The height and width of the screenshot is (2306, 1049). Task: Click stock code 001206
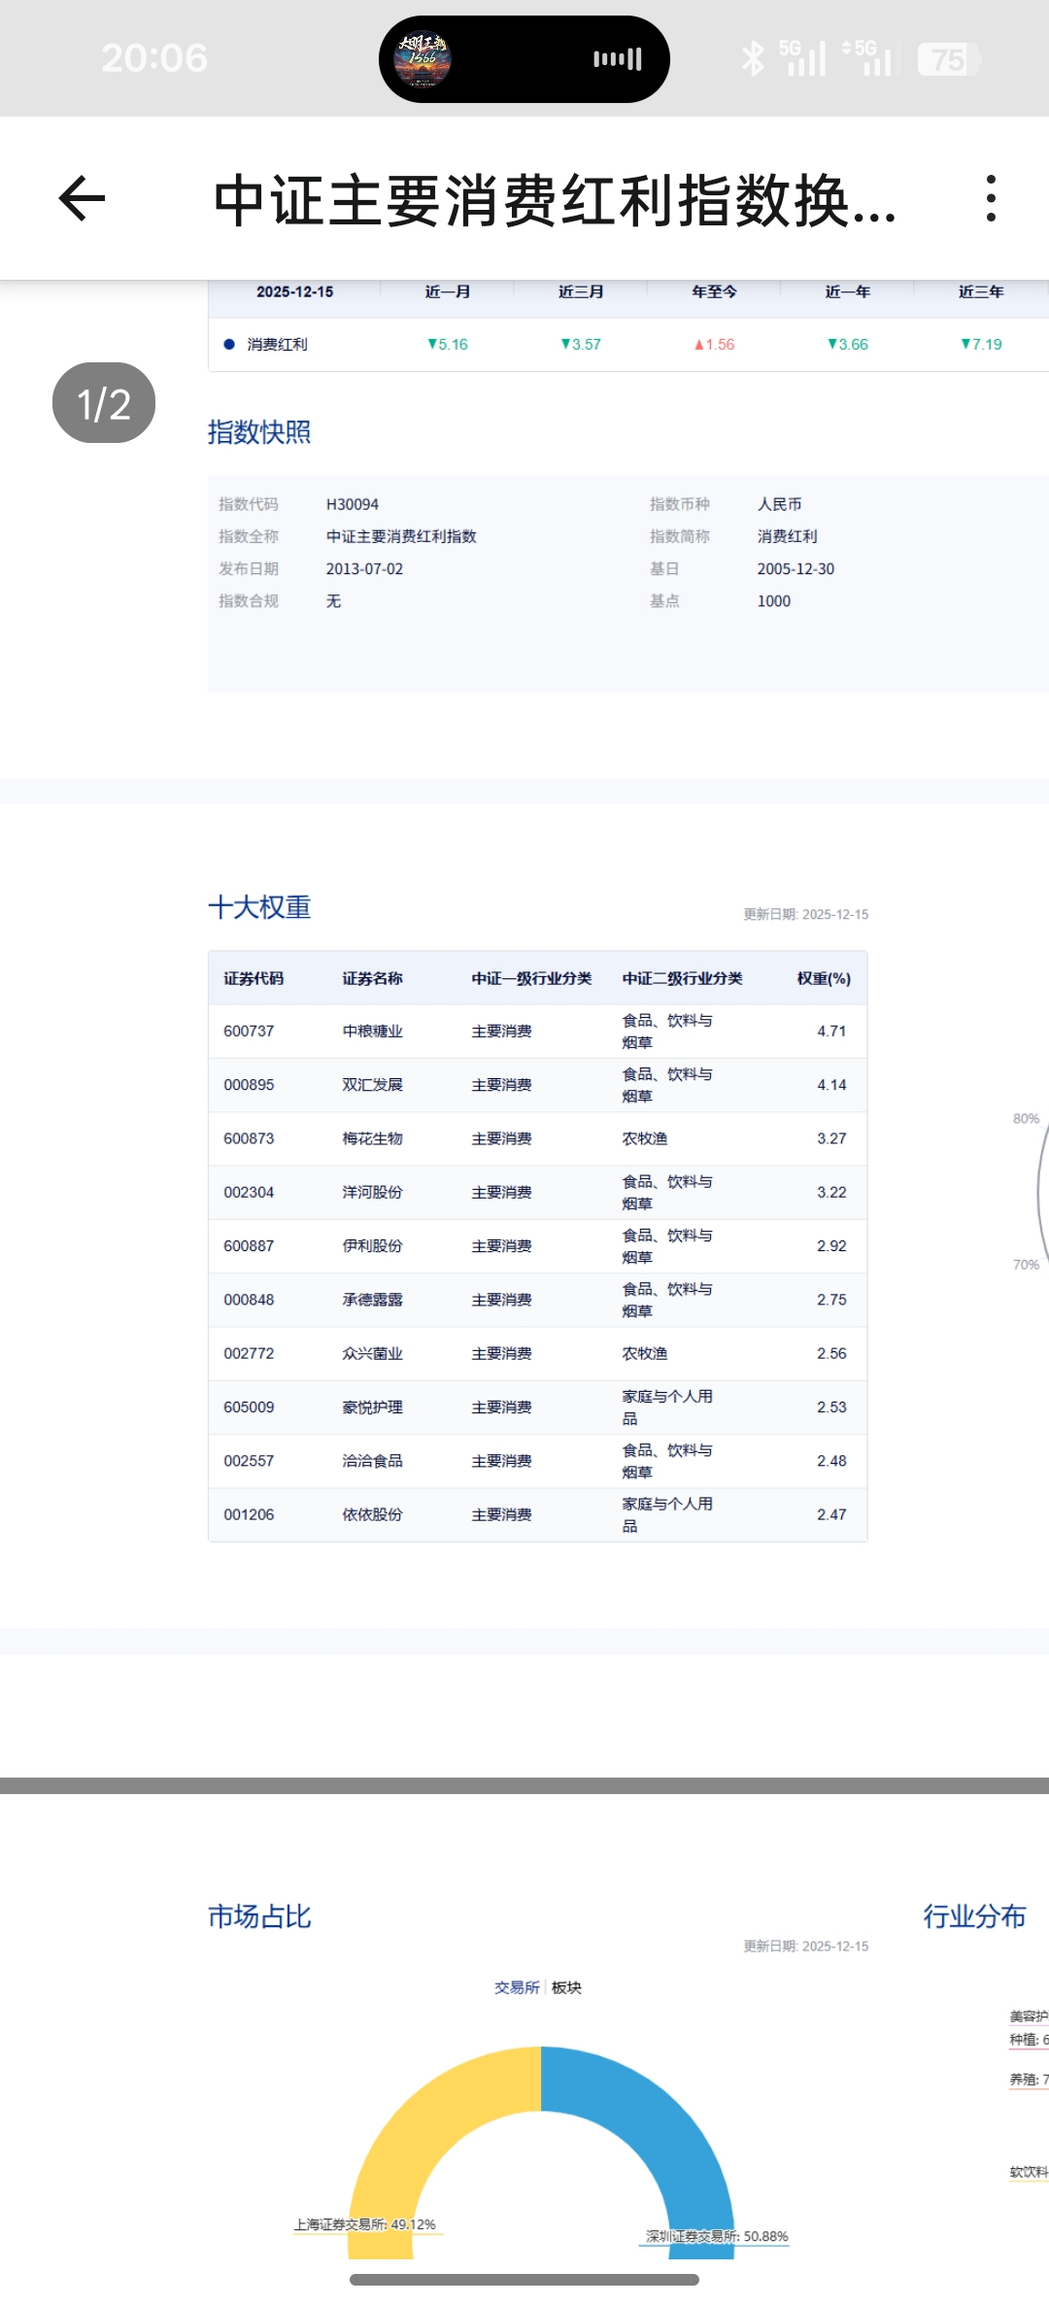point(249,1514)
